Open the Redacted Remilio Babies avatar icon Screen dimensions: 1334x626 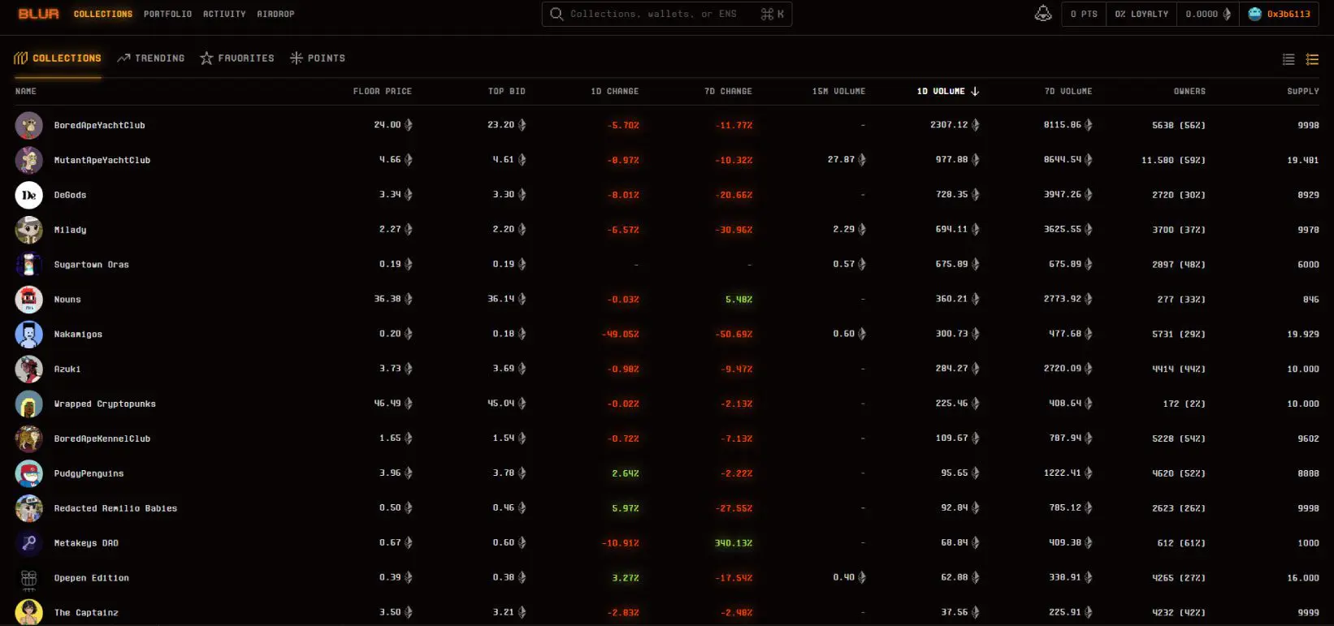click(29, 508)
